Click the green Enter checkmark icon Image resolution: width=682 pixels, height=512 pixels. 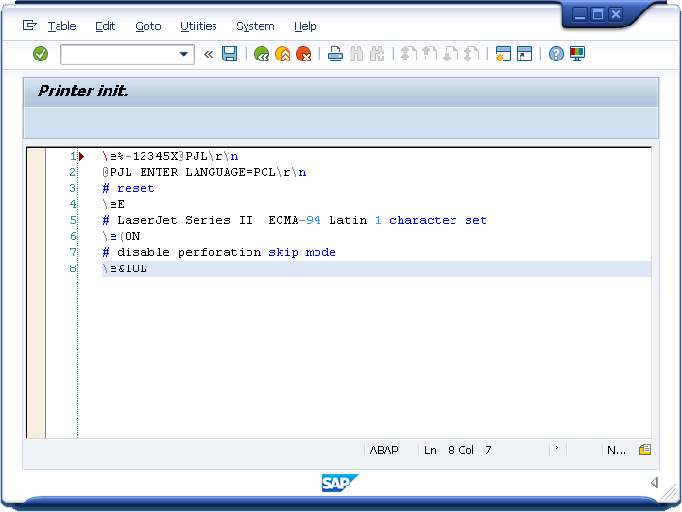[41, 55]
